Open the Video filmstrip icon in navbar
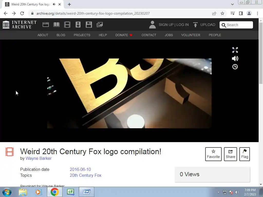263x197 pixels. [x=67, y=25]
